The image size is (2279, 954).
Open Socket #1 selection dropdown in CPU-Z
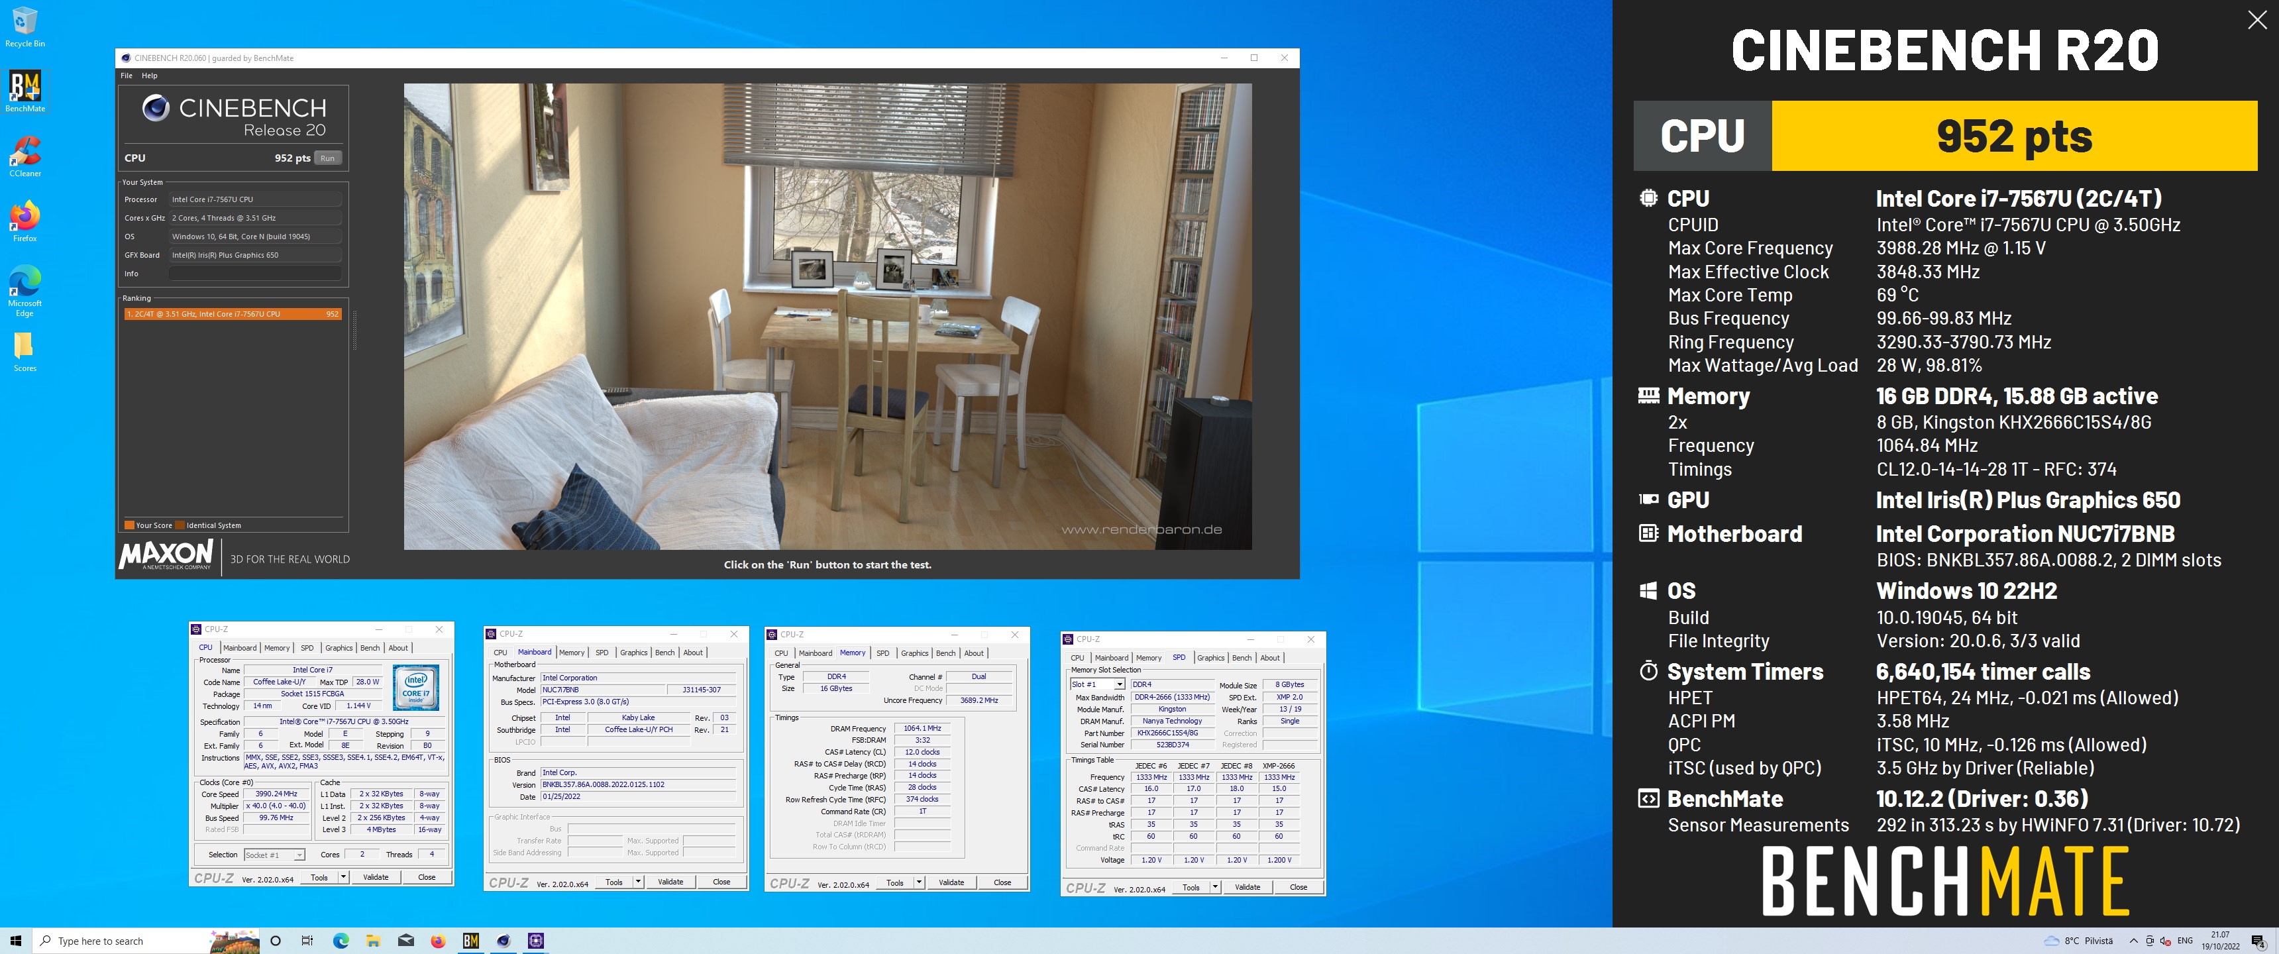[274, 855]
